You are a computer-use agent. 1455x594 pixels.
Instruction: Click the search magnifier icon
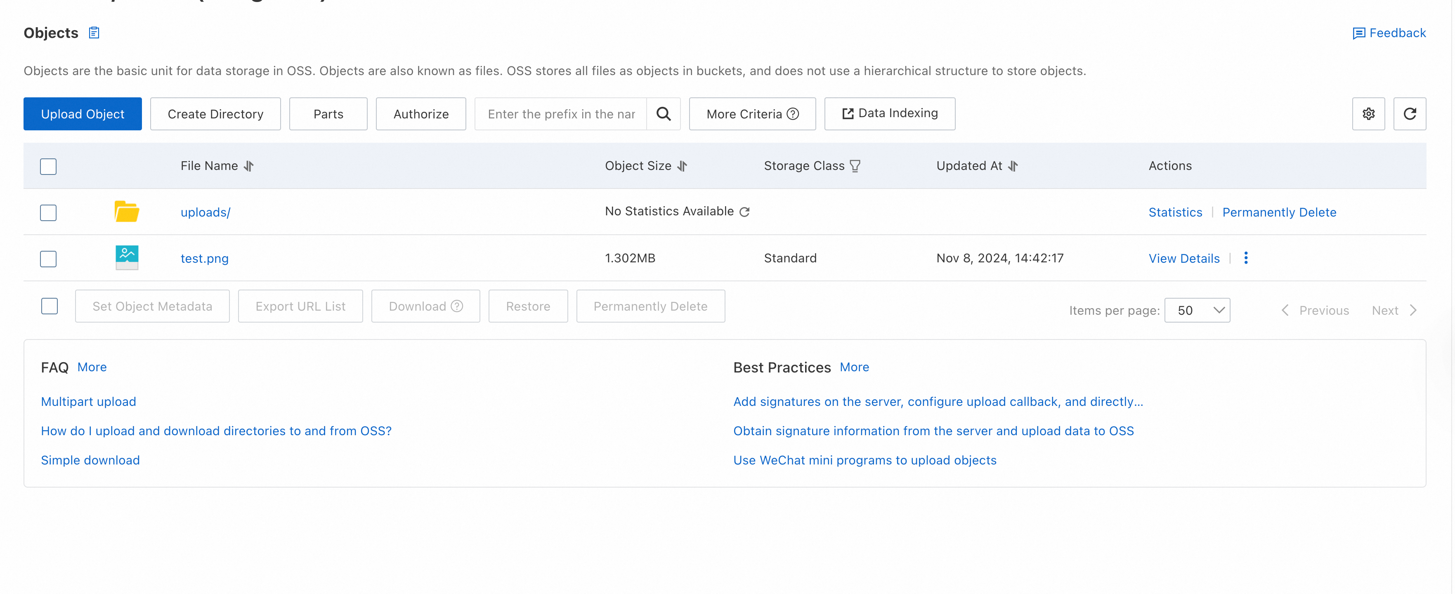(x=663, y=114)
